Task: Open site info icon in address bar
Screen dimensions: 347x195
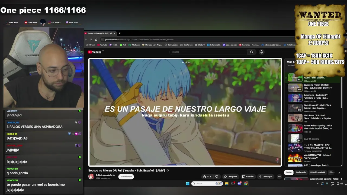Action: click(102, 40)
